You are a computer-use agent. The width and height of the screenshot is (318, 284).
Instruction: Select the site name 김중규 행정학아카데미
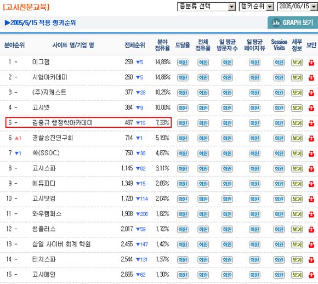(63, 122)
